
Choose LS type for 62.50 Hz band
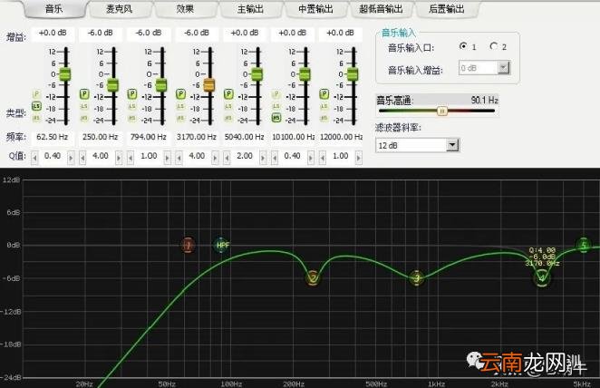click(36, 105)
